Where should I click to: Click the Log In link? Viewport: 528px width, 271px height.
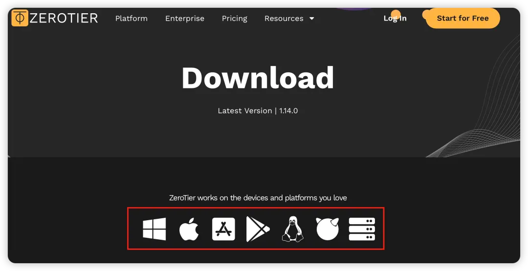tap(395, 18)
